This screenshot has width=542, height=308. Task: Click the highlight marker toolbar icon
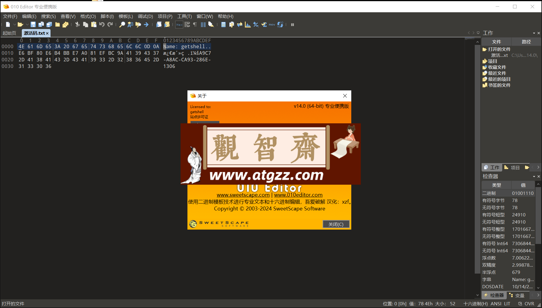[211, 25]
